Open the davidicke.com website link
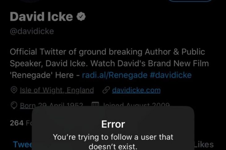 coord(136,90)
